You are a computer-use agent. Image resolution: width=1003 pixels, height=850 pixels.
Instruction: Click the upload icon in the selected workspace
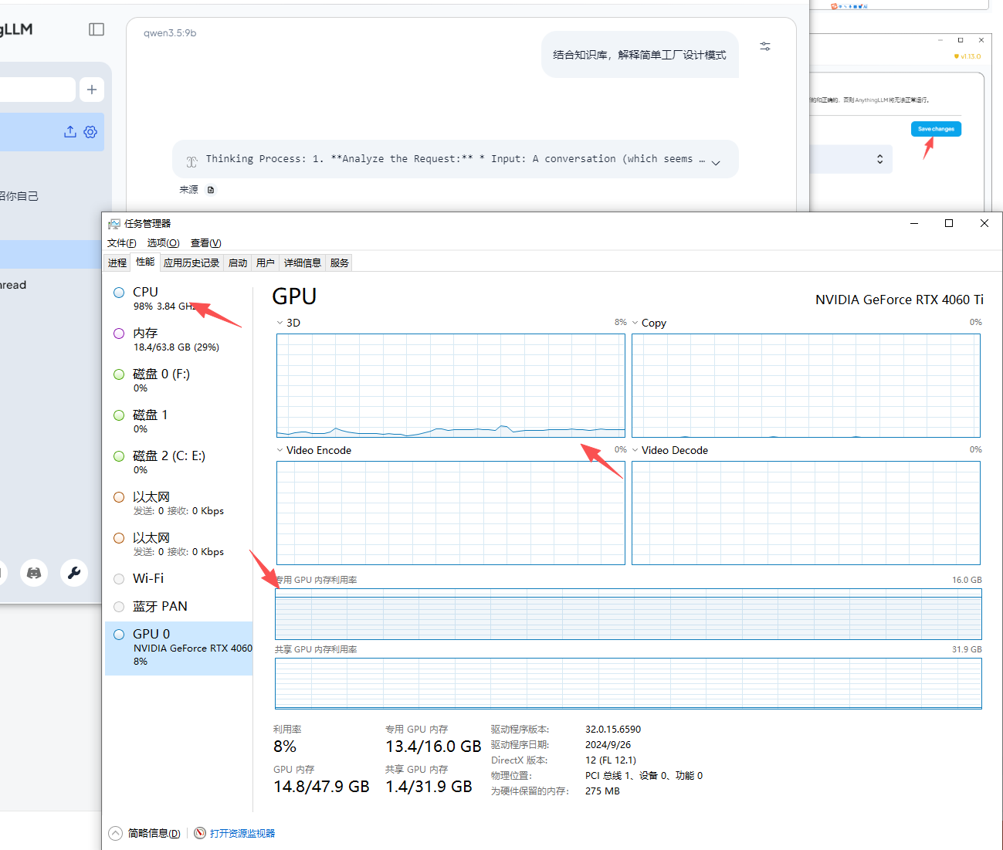coord(70,132)
